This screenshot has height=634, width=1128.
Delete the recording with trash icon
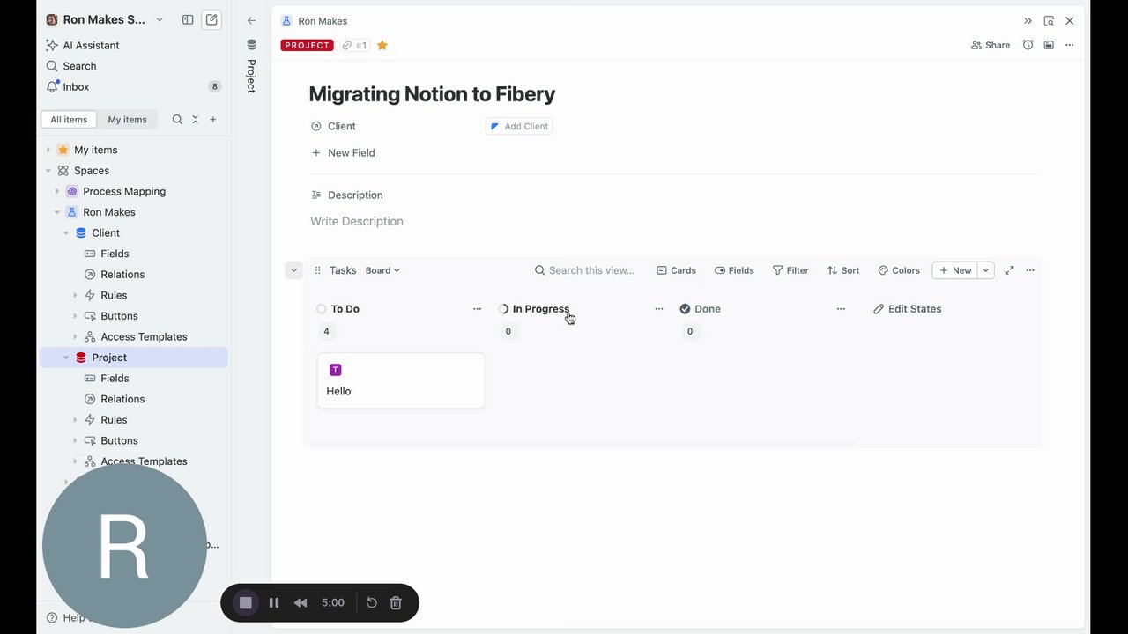(x=396, y=603)
